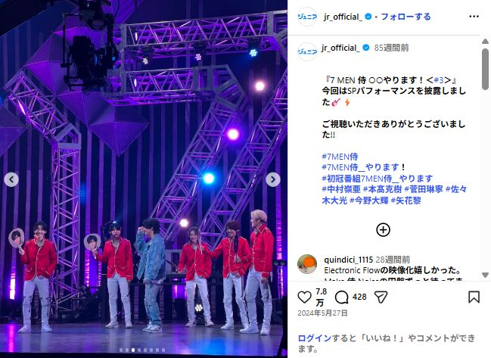The image size is (491, 358).
Task: Open more options three-dot menu
Action: (474, 17)
